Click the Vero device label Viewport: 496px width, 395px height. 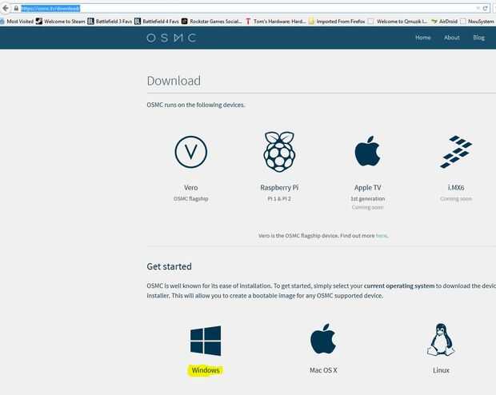pos(190,188)
